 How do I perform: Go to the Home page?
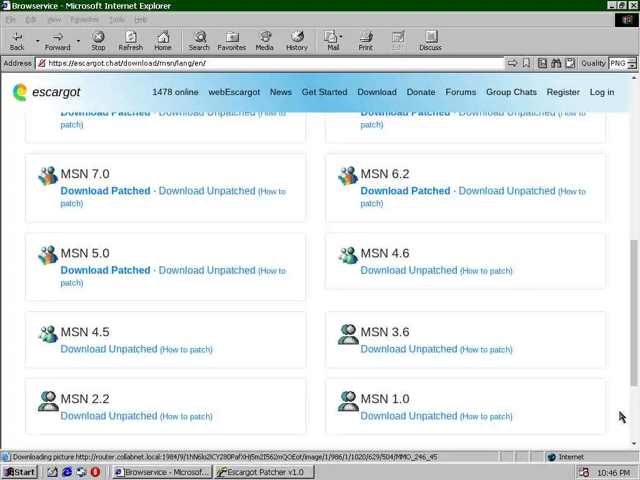click(x=163, y=41)
